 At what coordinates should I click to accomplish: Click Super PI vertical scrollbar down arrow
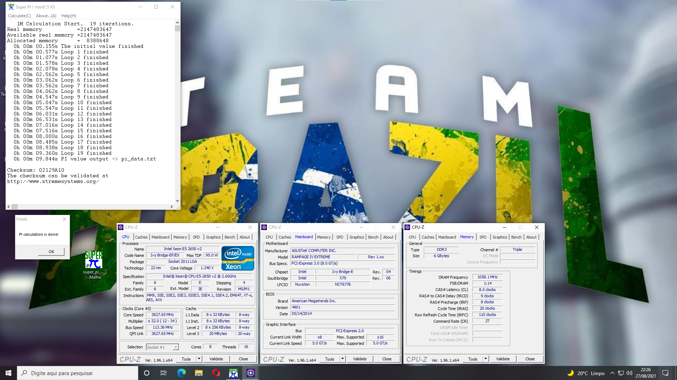177,201
